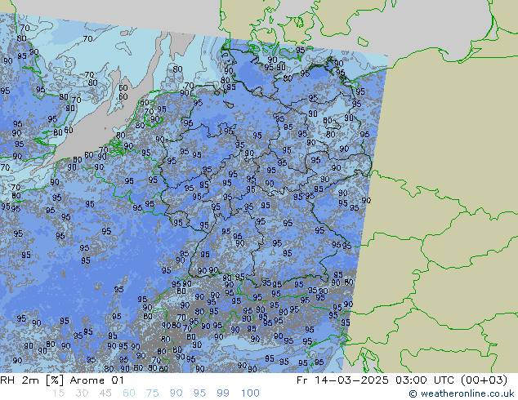Pick legend value 99 in the color scale

(x=223, y=393)
